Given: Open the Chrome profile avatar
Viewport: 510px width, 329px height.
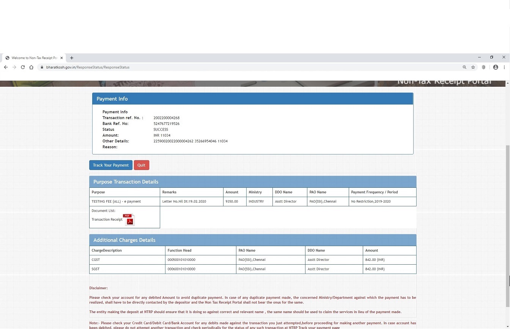Looking at the screenshot, I should [496, 67].
